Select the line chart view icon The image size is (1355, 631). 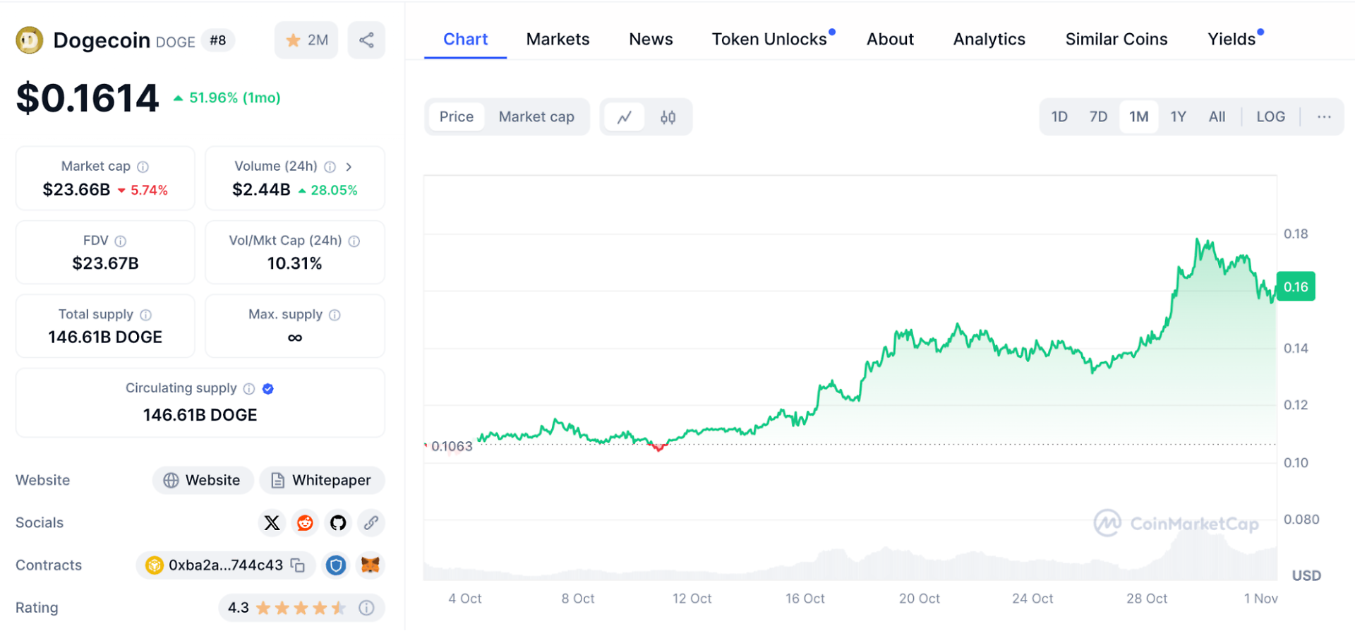pos(624,117)
